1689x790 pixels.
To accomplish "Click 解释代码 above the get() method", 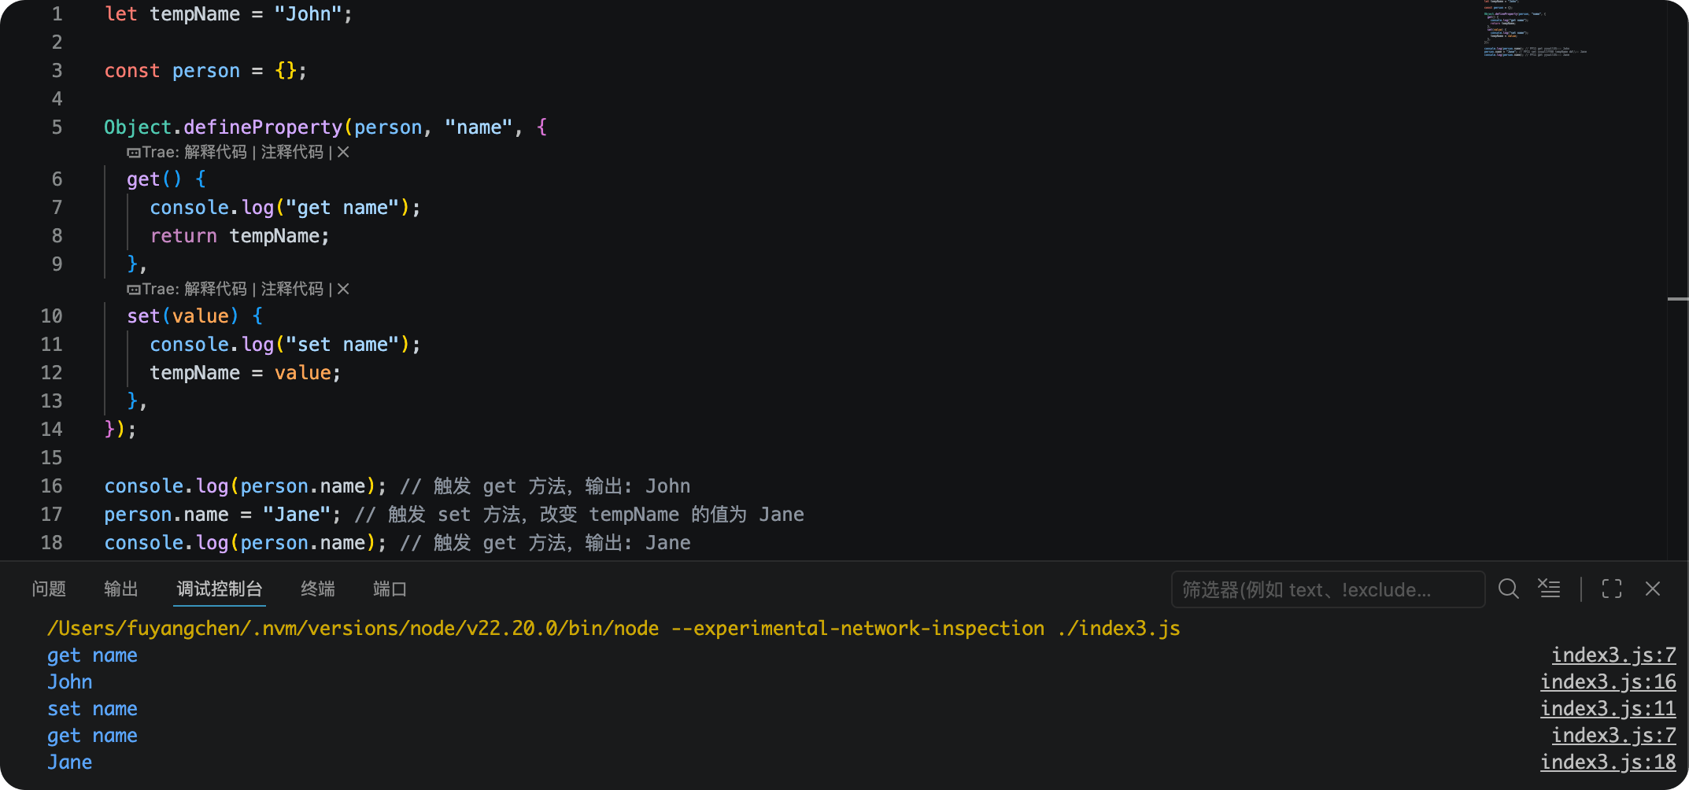I will point(216,153).
